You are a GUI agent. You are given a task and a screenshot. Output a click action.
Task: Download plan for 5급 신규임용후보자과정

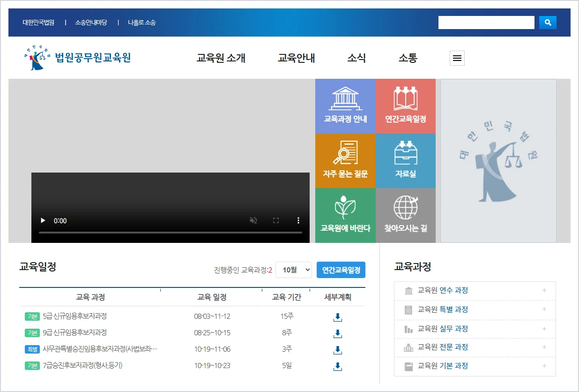(338, 317)
